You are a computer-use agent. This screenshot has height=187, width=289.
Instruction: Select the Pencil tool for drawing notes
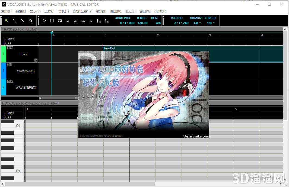14,21
